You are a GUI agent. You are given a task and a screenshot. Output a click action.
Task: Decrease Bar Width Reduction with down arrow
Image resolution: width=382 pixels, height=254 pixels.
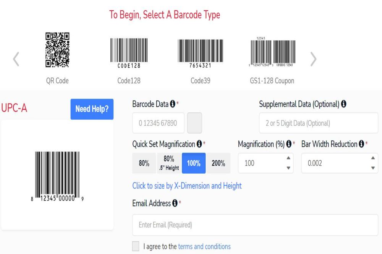[373, 168]
